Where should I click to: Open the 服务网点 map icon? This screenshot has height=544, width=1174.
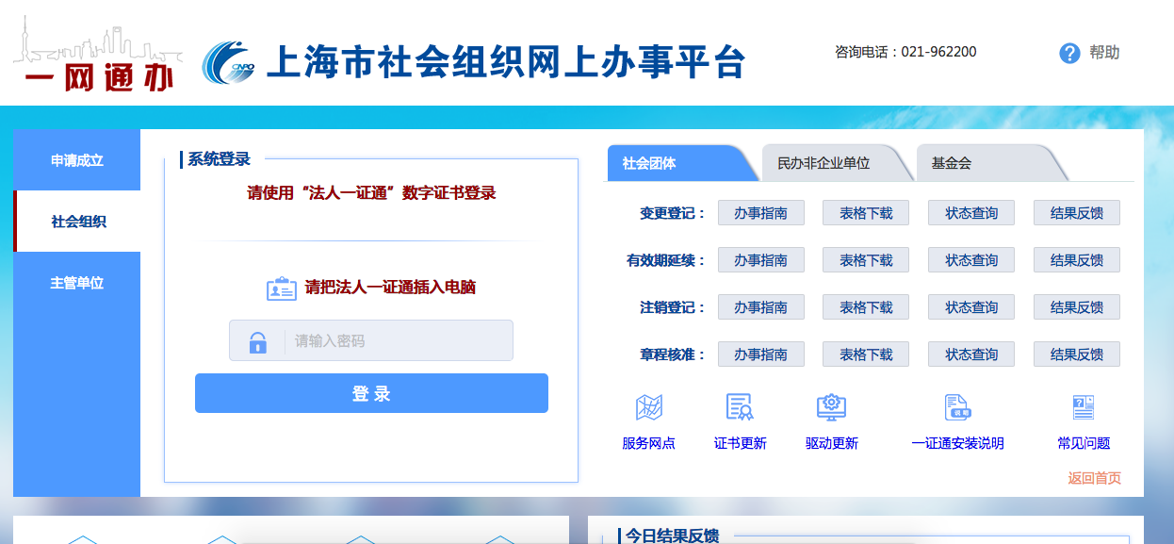(x=648, y=407)
